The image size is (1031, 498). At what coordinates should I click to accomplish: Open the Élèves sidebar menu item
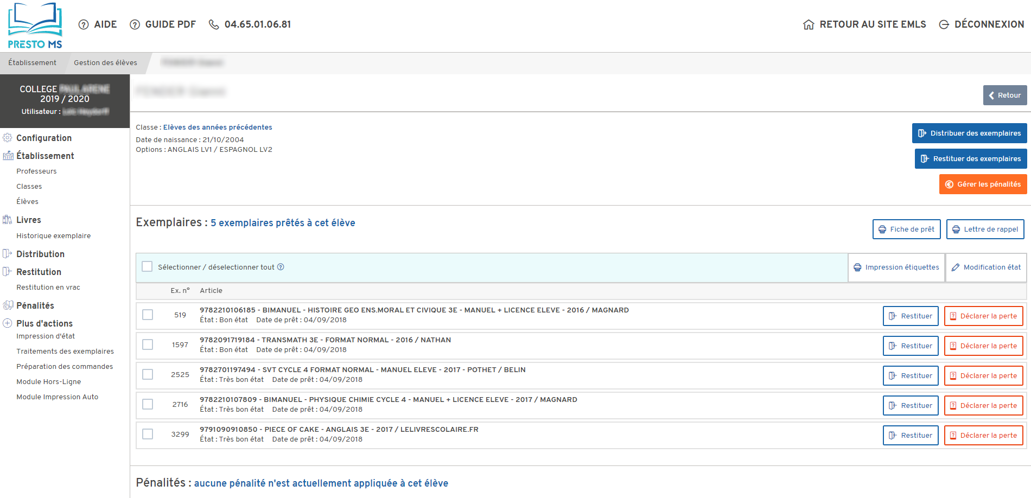[27, 201]
